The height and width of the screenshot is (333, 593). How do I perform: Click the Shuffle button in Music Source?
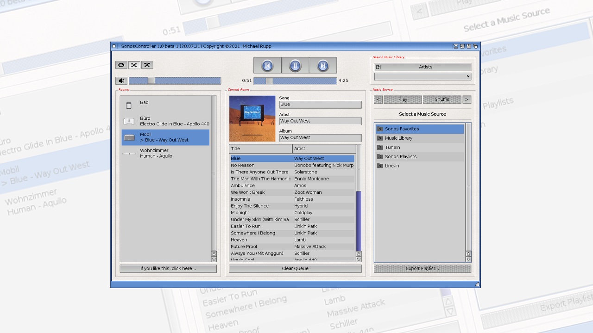point(442,99)
